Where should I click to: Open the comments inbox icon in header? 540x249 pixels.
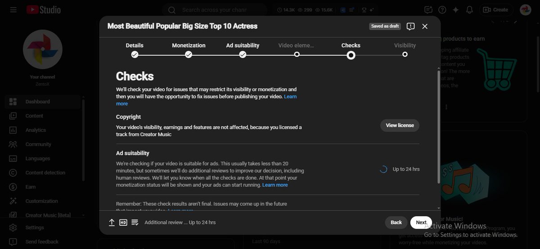pyautogui.click(x=428, y=10)
